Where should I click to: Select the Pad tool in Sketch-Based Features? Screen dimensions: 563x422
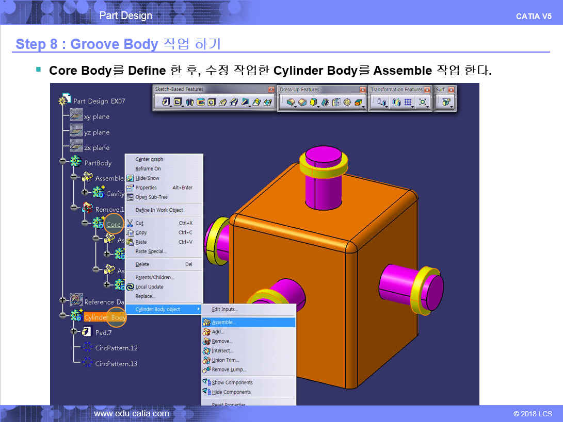pyautogui.click(x=166, y=103)
